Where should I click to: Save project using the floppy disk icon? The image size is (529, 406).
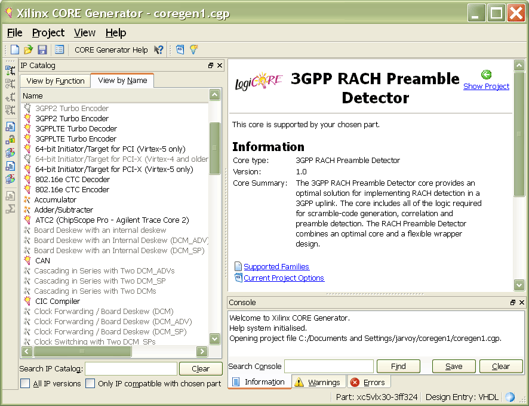point(42,50)
